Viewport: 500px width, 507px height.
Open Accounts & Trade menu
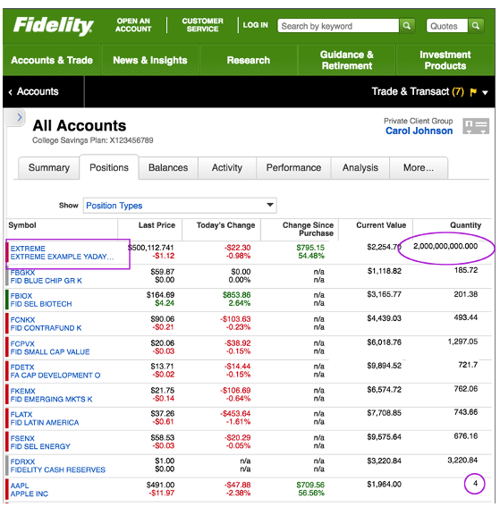point(52,60)
